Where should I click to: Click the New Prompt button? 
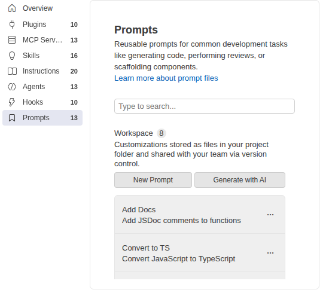(x=153, y=180)
